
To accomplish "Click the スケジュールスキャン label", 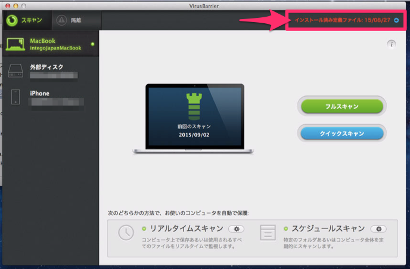I will pyautogui.click(x=328, y=228).
